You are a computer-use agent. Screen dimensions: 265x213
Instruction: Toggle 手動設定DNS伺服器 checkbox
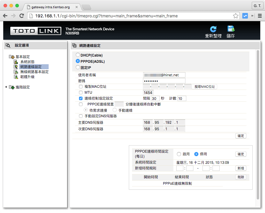tap(81, 116)
